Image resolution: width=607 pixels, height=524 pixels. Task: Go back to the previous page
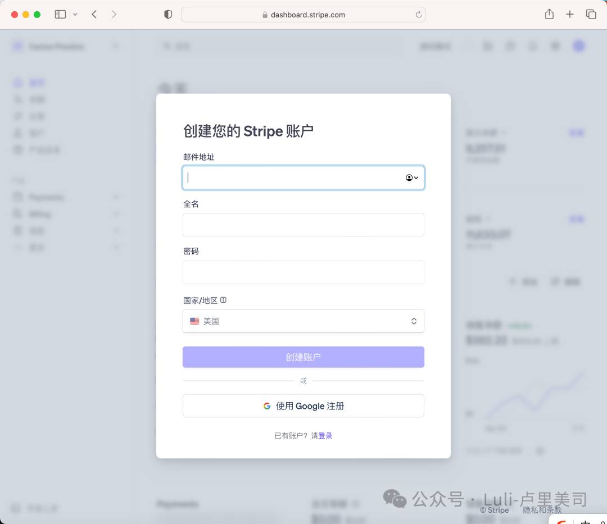[x=94, y=15]
